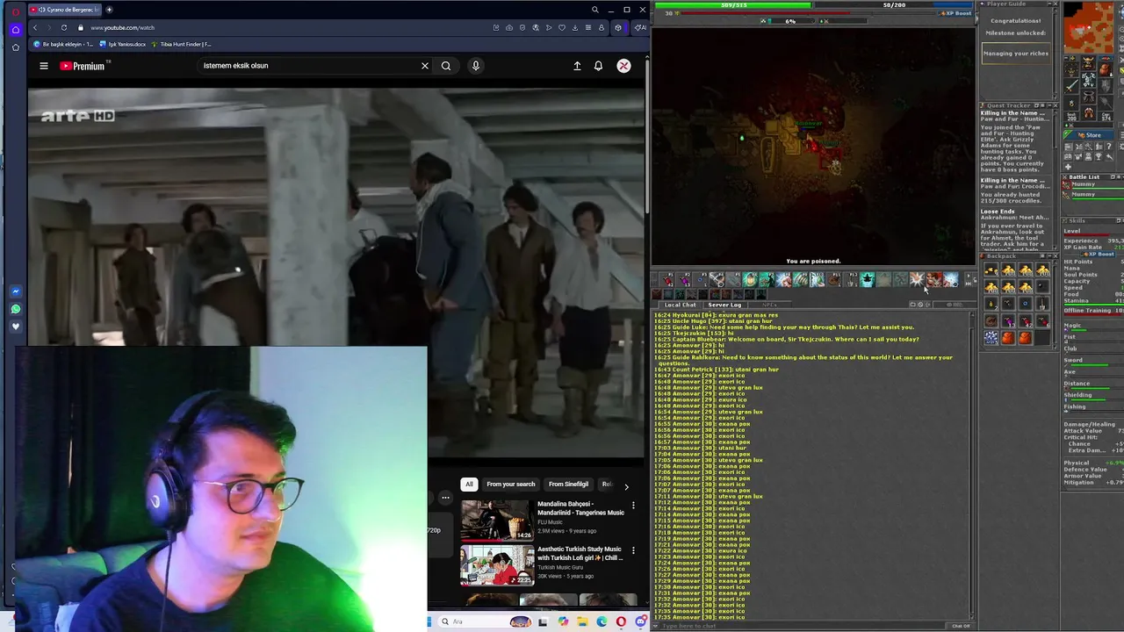Open Opera browser search tabs magnifier
This screenshot has width=1124, height=632.
(x=594, y=10)
